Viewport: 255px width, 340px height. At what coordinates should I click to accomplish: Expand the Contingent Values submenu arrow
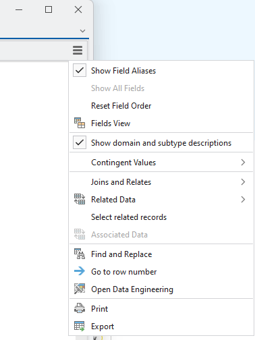pyautogui.click(x=243, y=163)
